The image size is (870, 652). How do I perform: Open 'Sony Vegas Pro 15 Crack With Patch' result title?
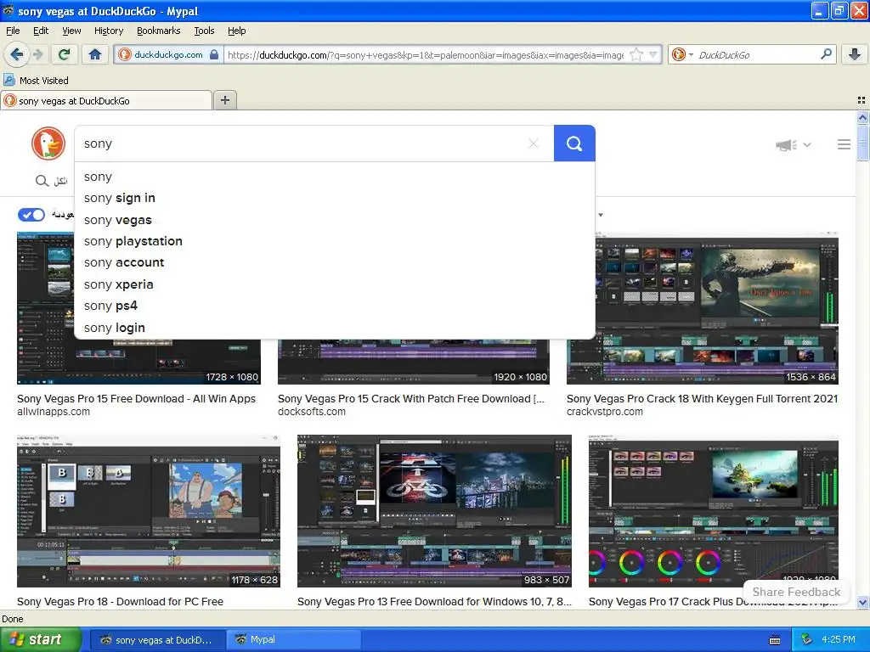click(410, 399)
